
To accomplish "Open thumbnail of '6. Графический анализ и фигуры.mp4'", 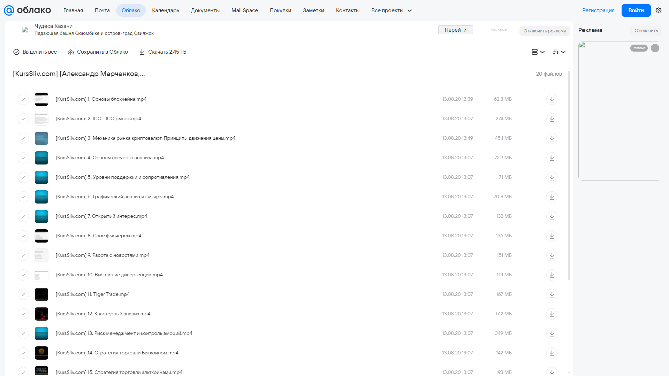I will 41,197.
